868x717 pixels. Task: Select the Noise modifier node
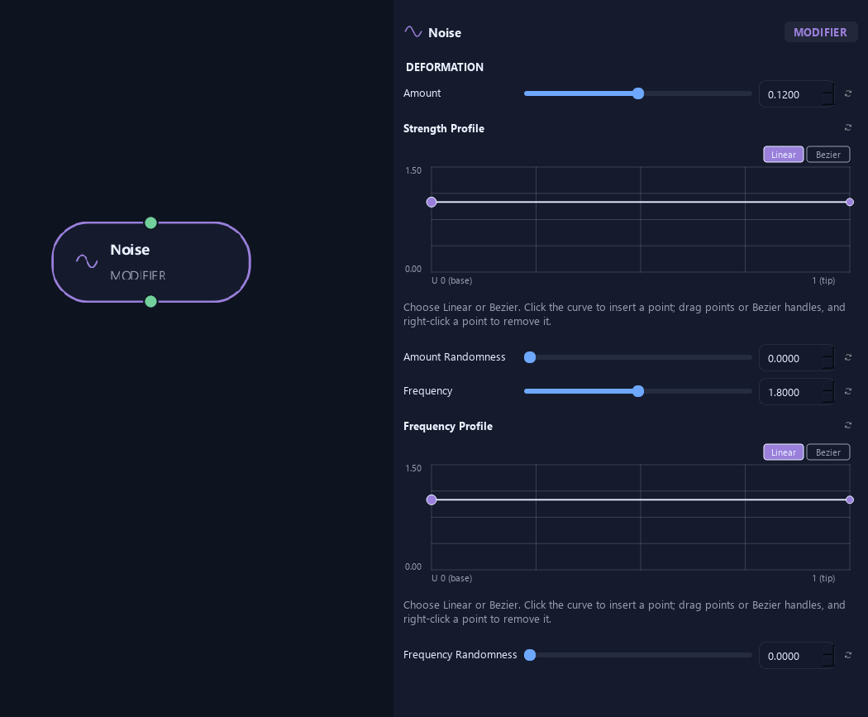pyautogui.click(x=151, y=262)
